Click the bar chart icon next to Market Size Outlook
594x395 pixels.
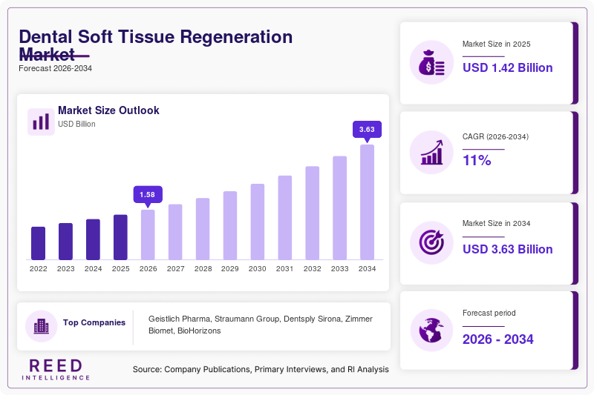pyautogui.click(x=41, y=122)
